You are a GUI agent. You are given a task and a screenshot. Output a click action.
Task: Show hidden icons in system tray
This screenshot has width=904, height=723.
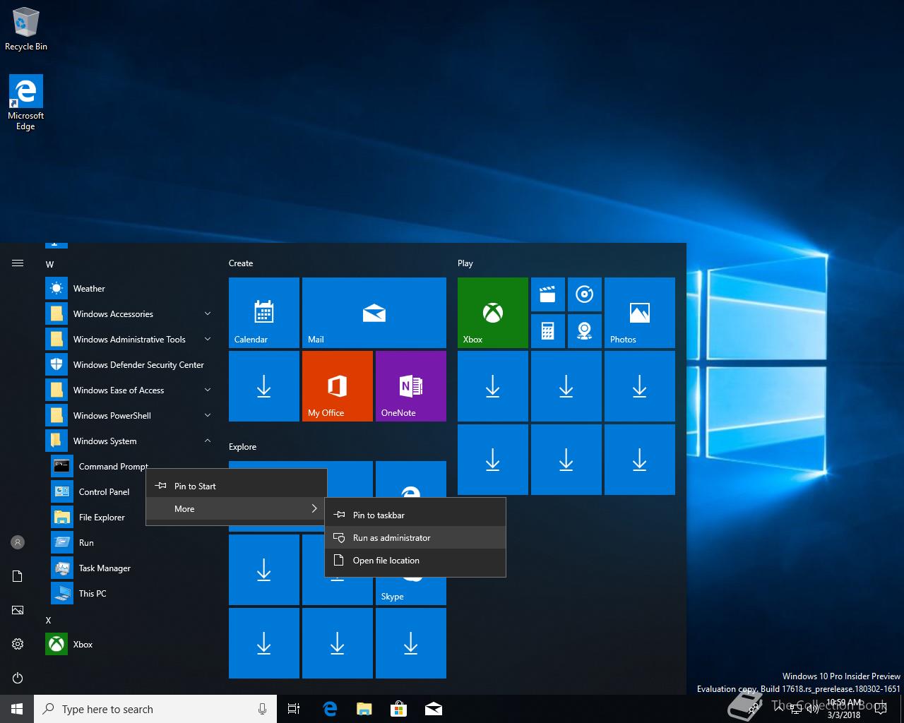(778, 709)
